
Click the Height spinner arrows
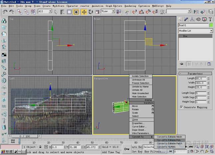click(208, 87)
